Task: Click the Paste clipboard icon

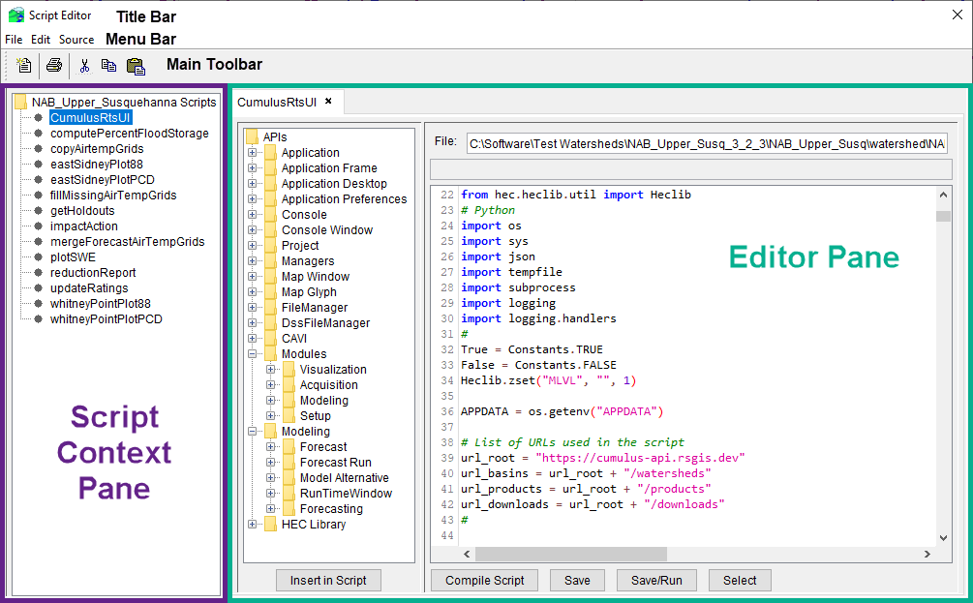Action: coord(136,66)
